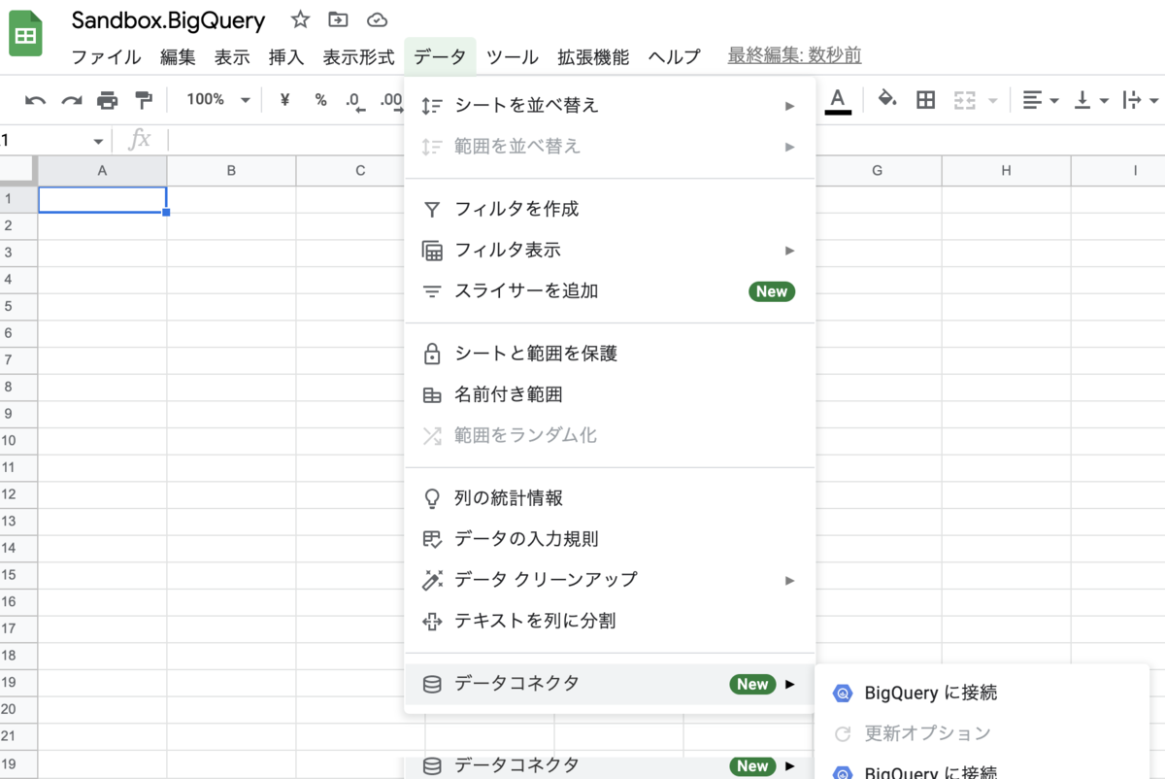Image resolution: width=1165 pixels, height=779 pixels.
Task: Close the open データ menu
Action: tap(440, 56)
